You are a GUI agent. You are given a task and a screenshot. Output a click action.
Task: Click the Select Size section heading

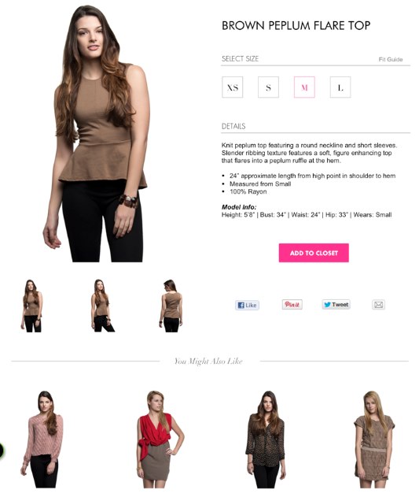coord(241,58)
